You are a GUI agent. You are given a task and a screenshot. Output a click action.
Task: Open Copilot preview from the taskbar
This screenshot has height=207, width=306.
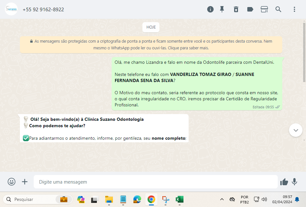[81, 199]
